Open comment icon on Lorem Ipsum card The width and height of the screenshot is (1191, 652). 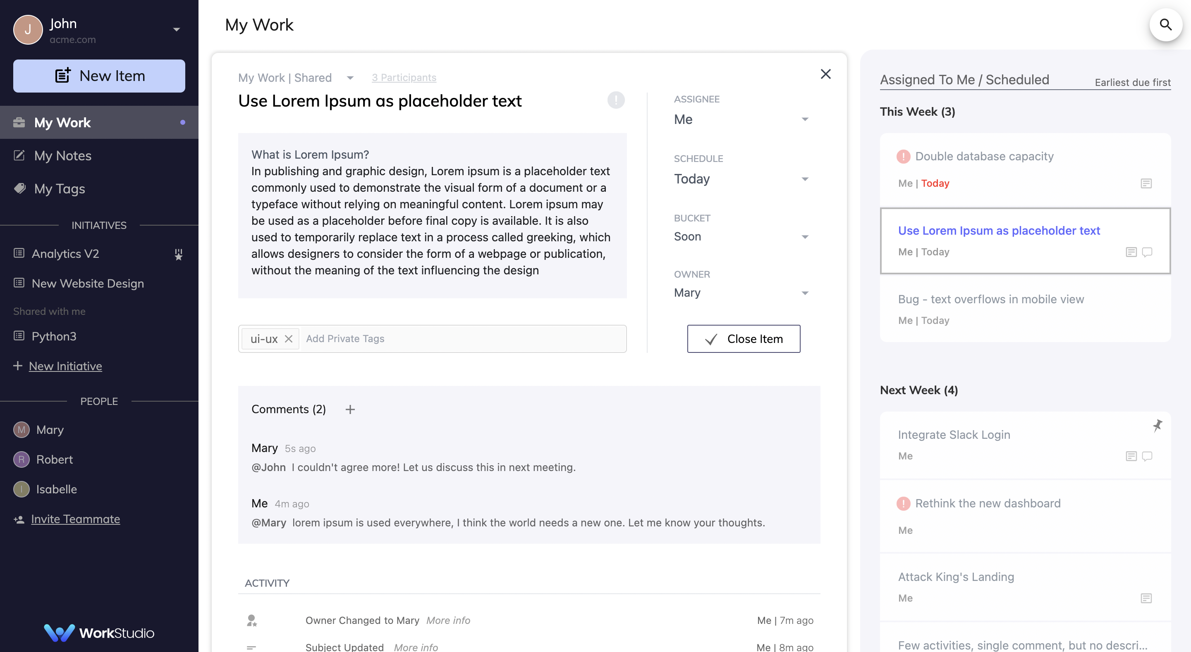pos(1147,252)
